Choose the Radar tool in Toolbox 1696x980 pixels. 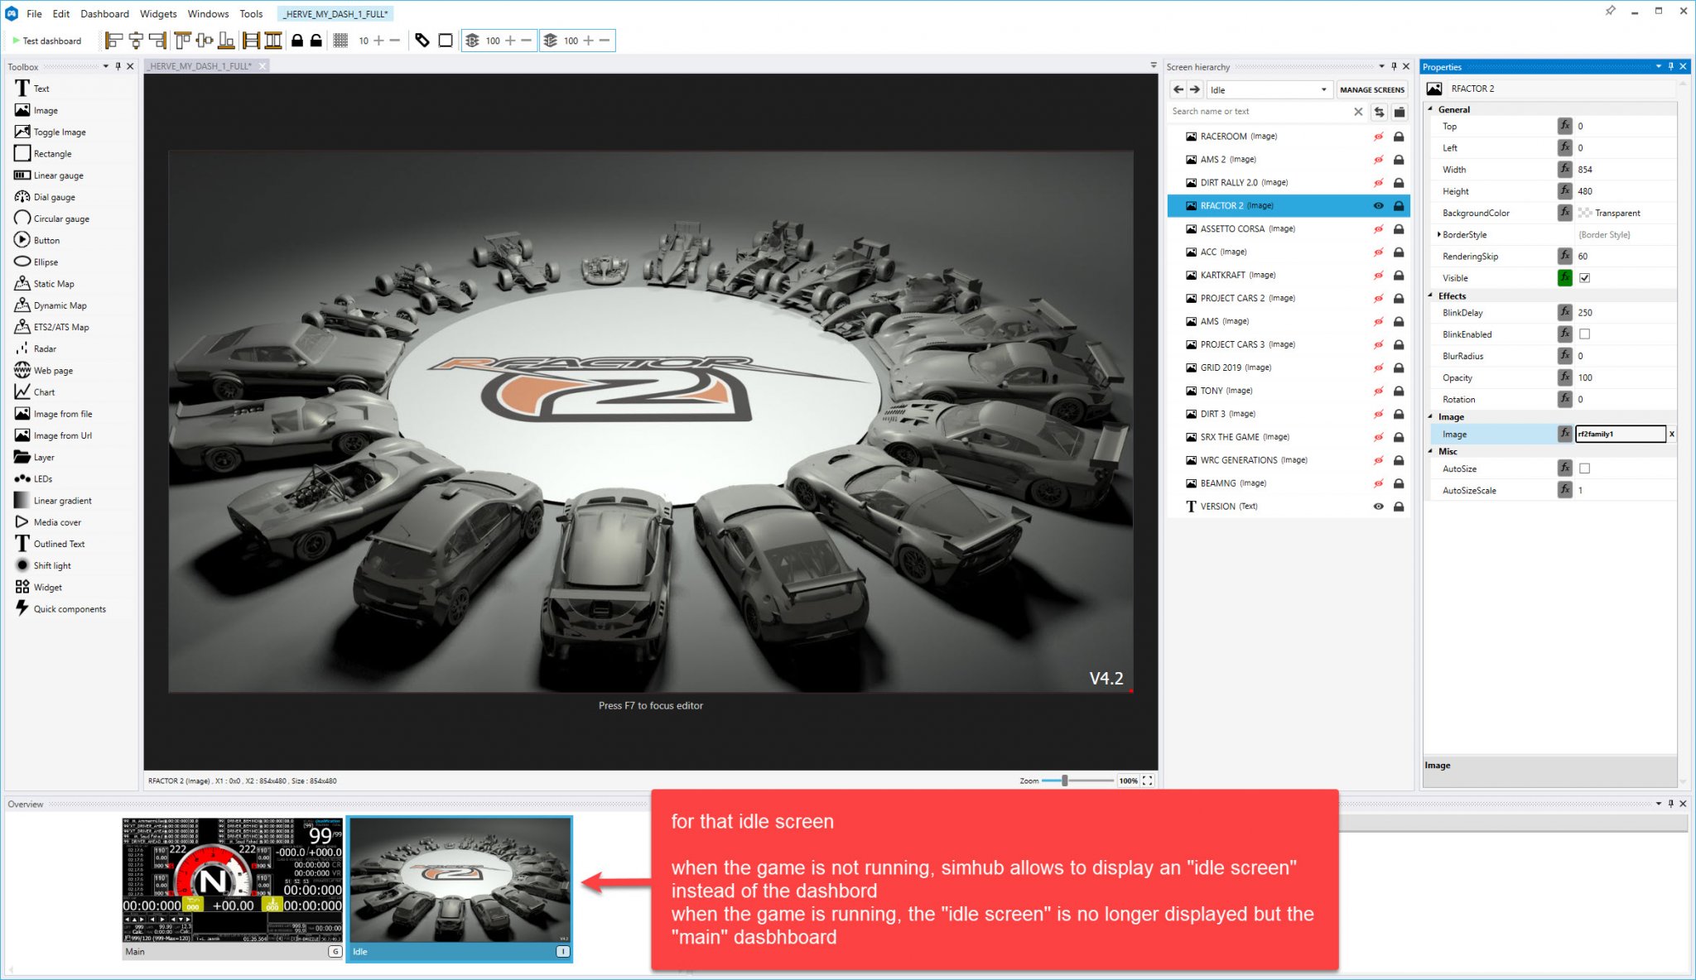pos(35,348)
